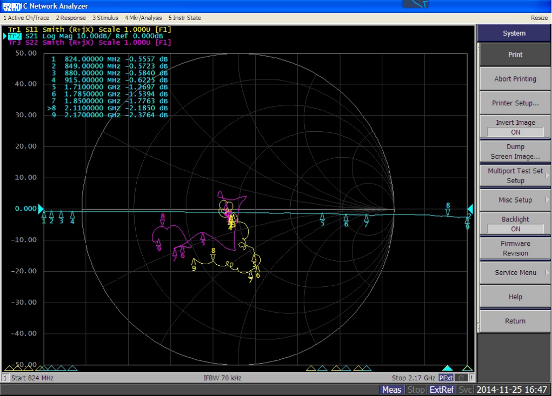The image size is (552, 396).
Task: Click the exclamation warning indicator
Action: [471, 378]
